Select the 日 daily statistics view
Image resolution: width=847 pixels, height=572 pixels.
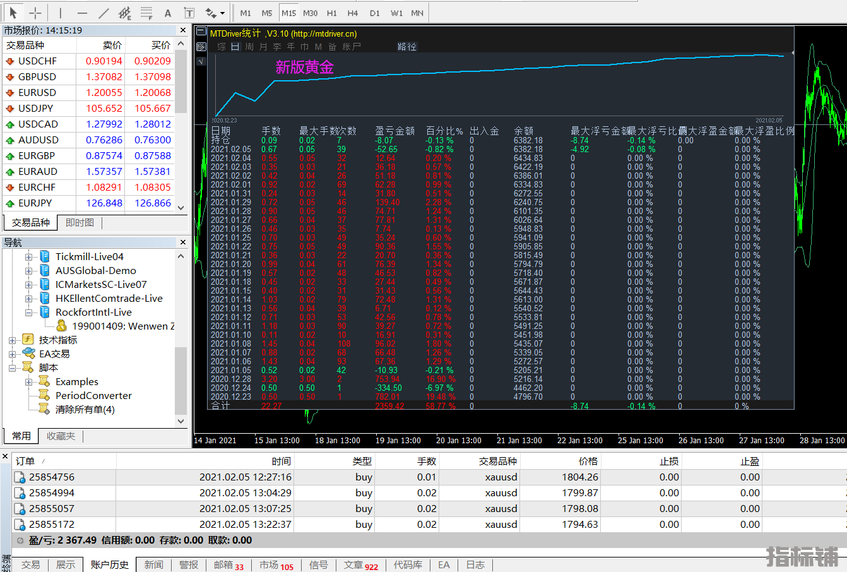(x=235, y=47)
